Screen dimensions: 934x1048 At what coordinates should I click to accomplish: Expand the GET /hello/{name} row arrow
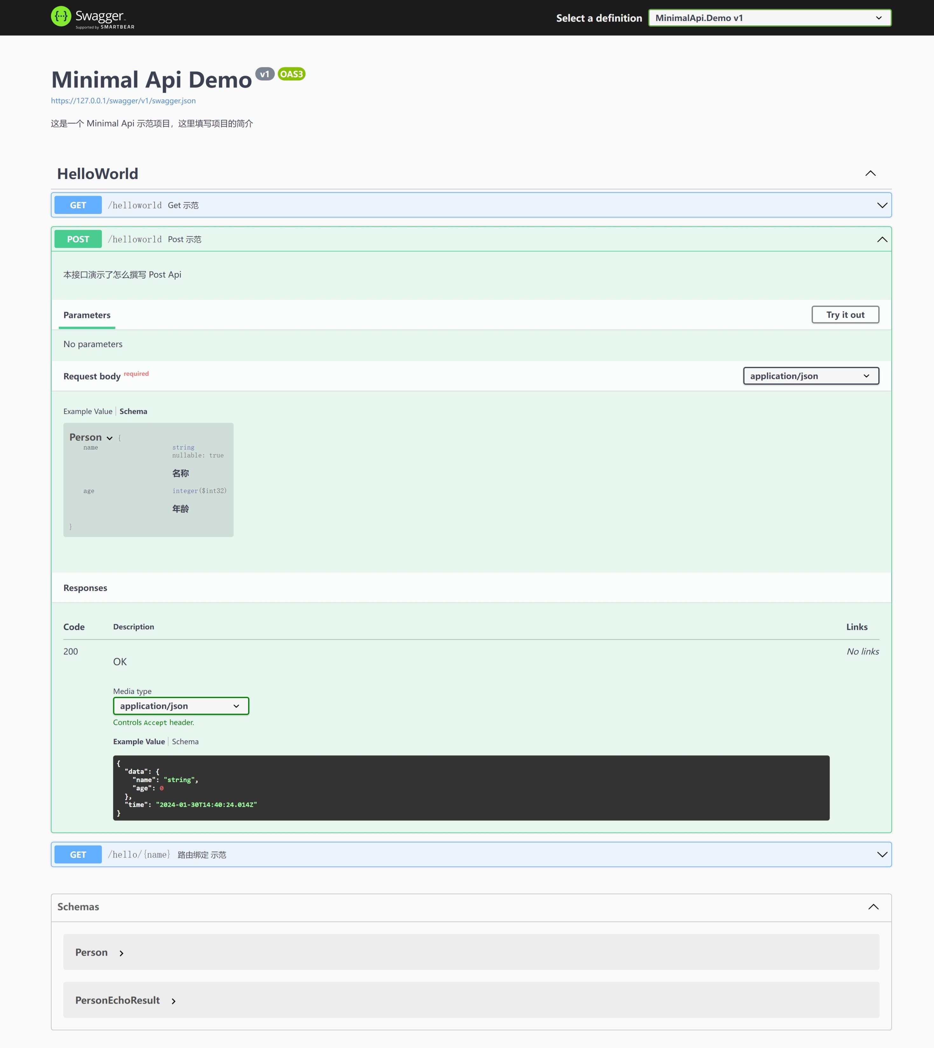click(882, 854)
